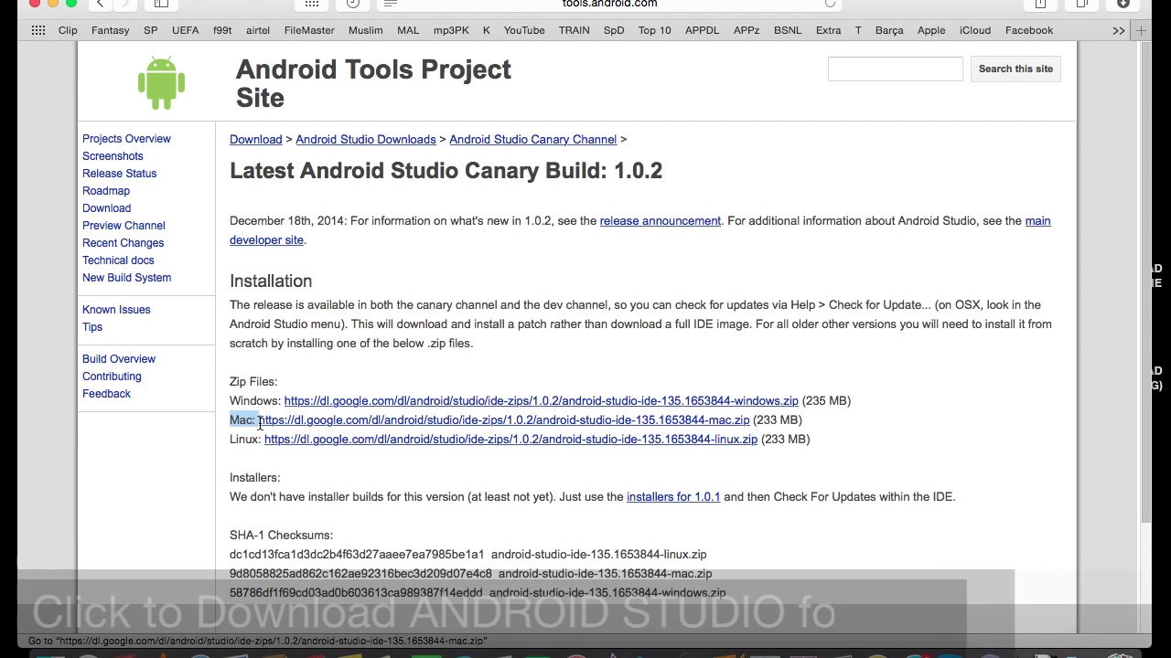
Task: Open the Apple bookmark
Action: click(931, 30)
